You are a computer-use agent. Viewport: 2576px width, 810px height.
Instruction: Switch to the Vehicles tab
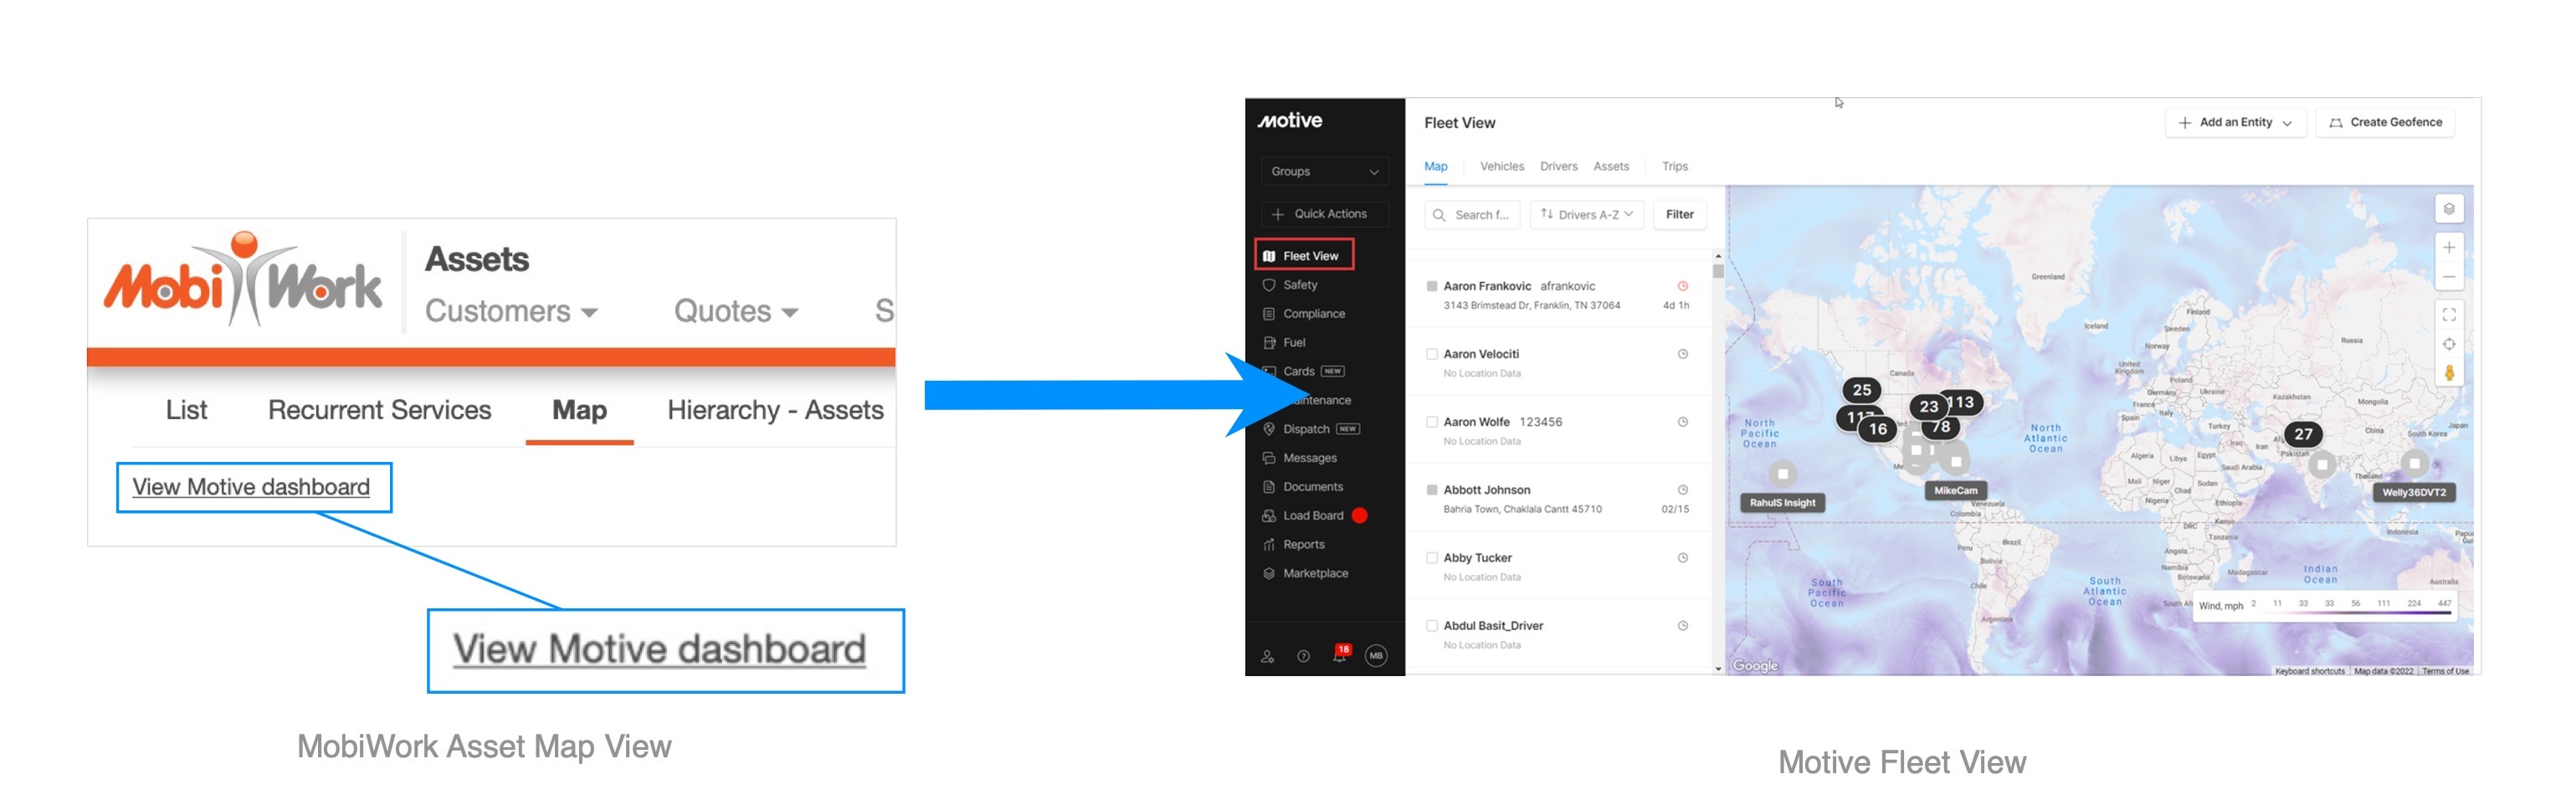(1501, 167)
